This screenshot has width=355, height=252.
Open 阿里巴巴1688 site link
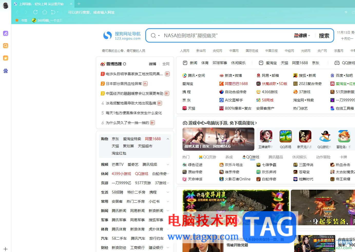pos(234,84)
